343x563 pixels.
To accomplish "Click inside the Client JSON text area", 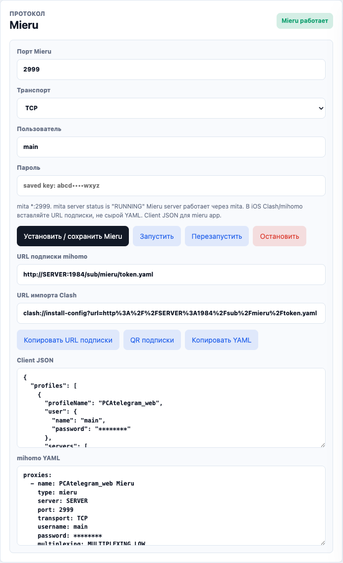I will click(171, 408).
